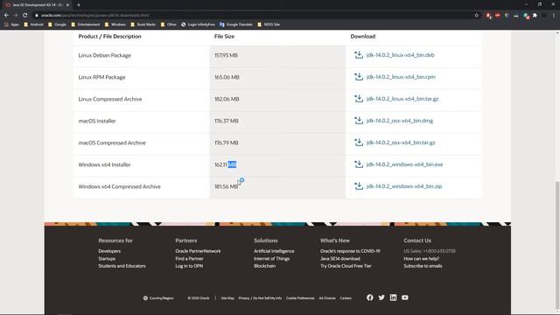The height and width of the screenshot is (315, 560).
Task: Open the Other bookmarks folder
Action: pos(169,24)
